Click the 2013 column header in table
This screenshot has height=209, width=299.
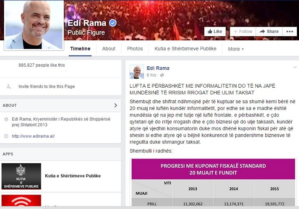193,189
